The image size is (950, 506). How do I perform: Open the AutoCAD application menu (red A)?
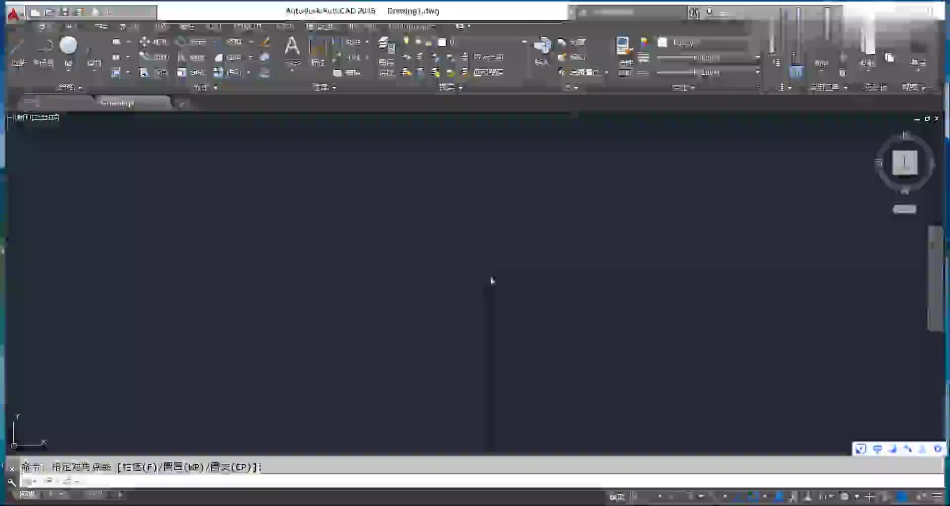[14, 14]
